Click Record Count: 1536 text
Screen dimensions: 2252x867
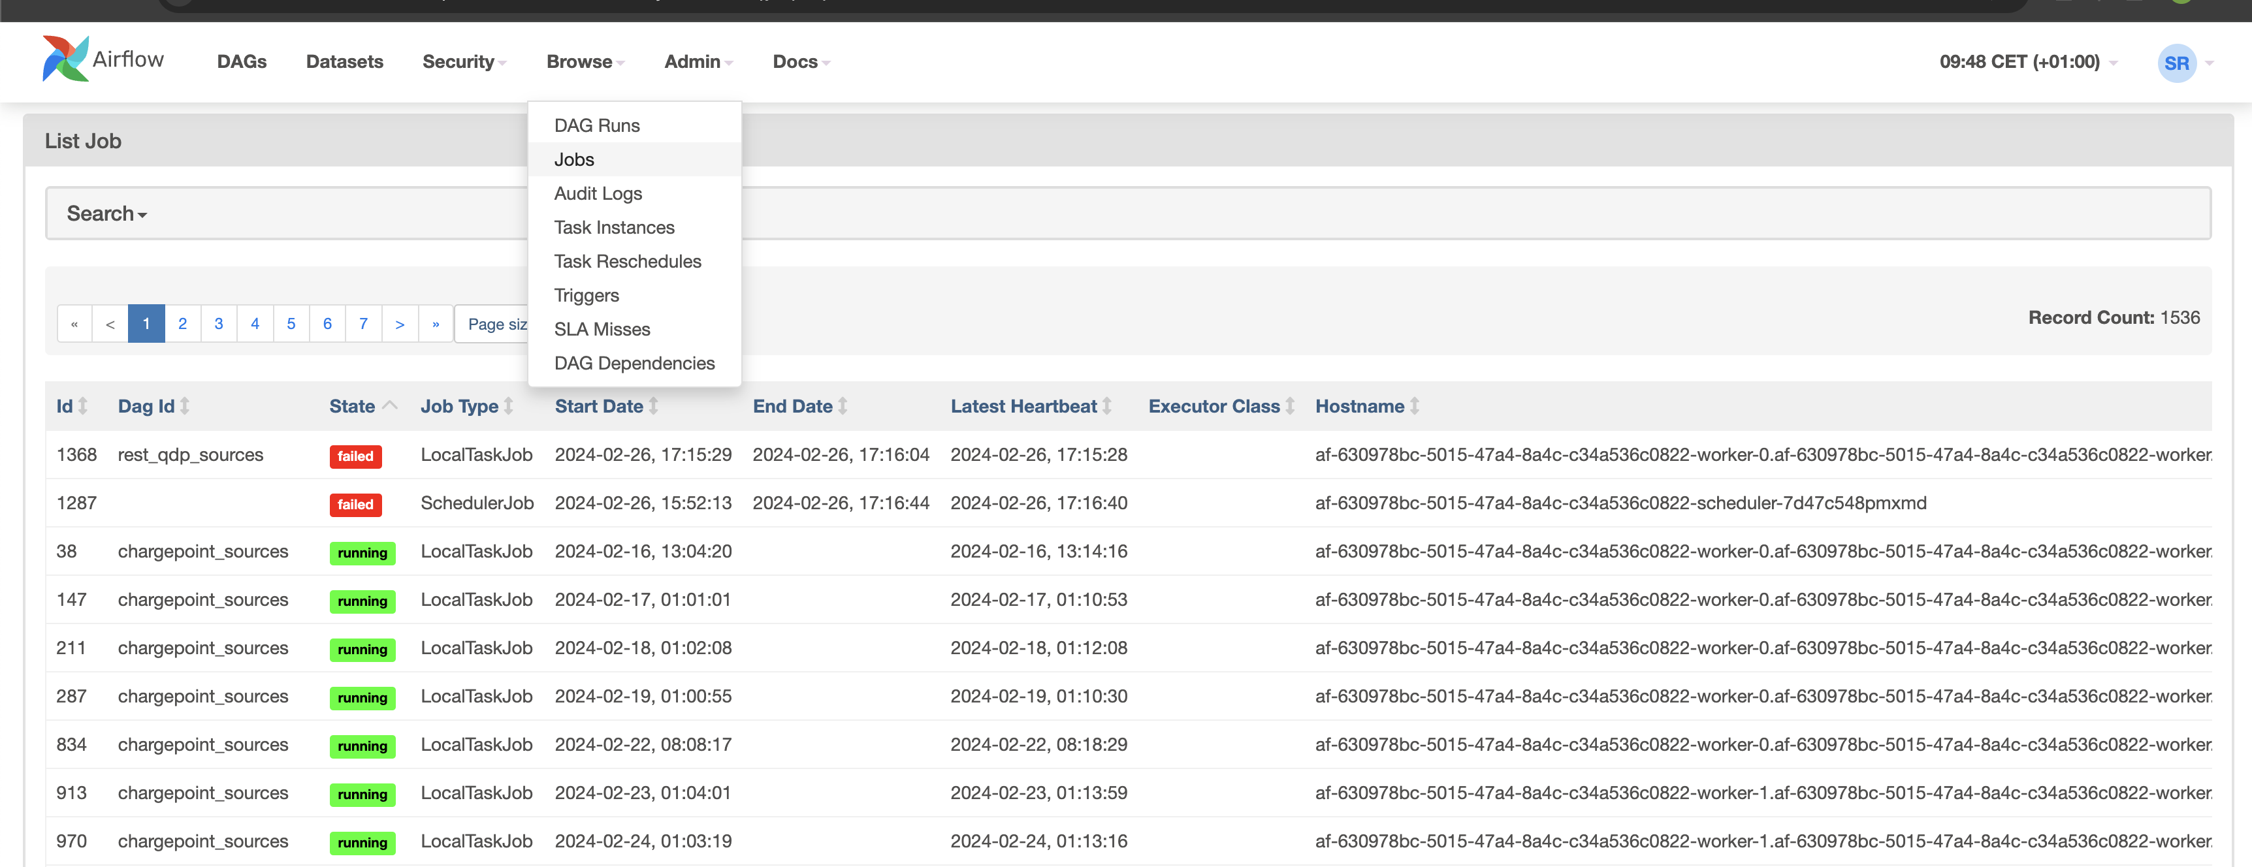pos(2114,317)
